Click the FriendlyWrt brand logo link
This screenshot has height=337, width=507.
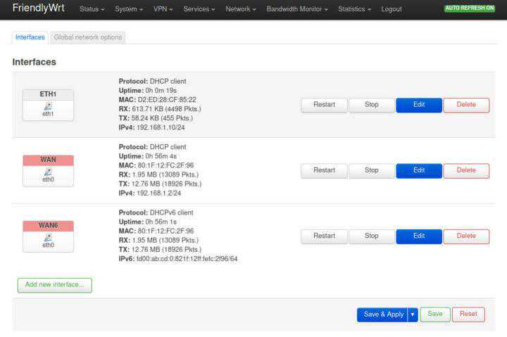[x=39, y=8]
